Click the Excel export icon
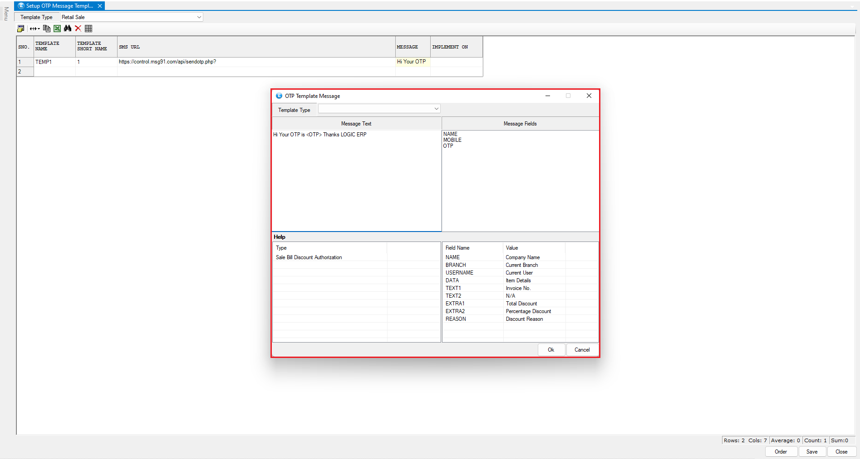 (x=57, y=29)
